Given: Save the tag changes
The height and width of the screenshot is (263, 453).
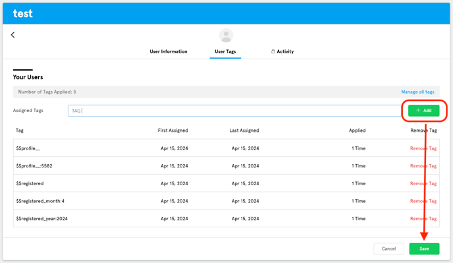Looking at the screenshot, I should point(424,248).
